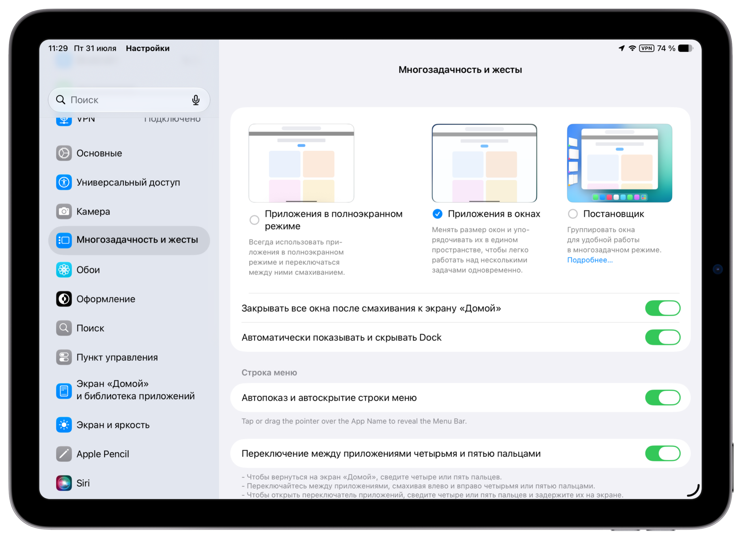The image size is (741, 538).
Task: Tap the Многозадачность и жесты page title
Action: pos(460,69)
